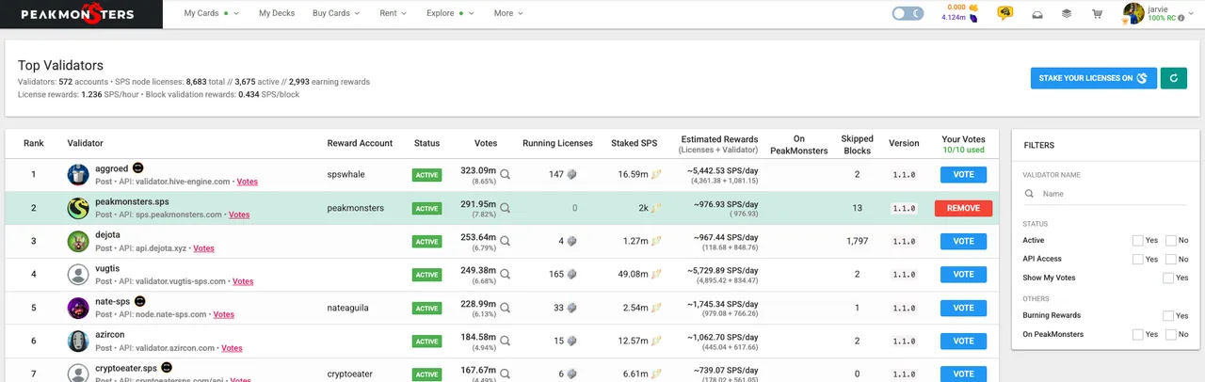Viewport: 1205px width, 382px height.
Task: Vote for aggroed validator
Action: [x=963, y=174]
